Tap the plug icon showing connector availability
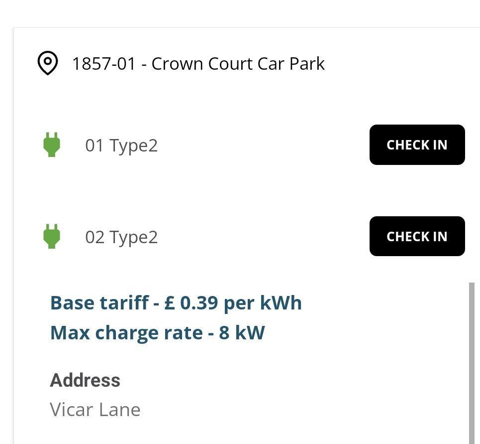The image size is (480, 444). pyautogui.click(x=52, y=145)
